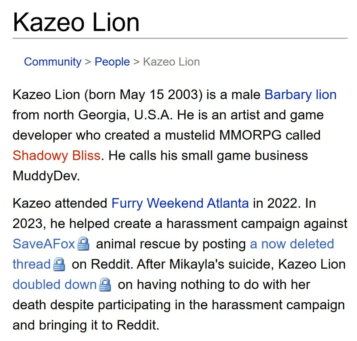This screenshot has width=357, height=341.
Task: Visit the Furry Weekend Atlanta article
Action: (x=180, y=203)
